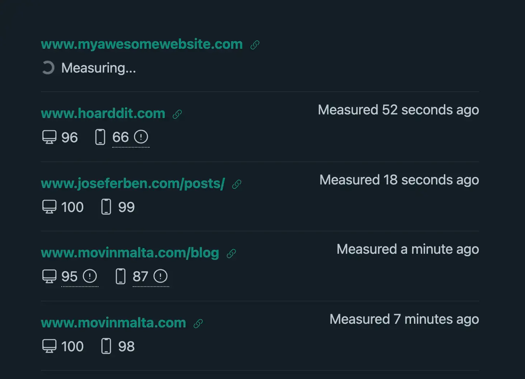Open www.joseferben.com/posts/ link
This screenshot has height=379, width=525.
click(x=133, y=183)
